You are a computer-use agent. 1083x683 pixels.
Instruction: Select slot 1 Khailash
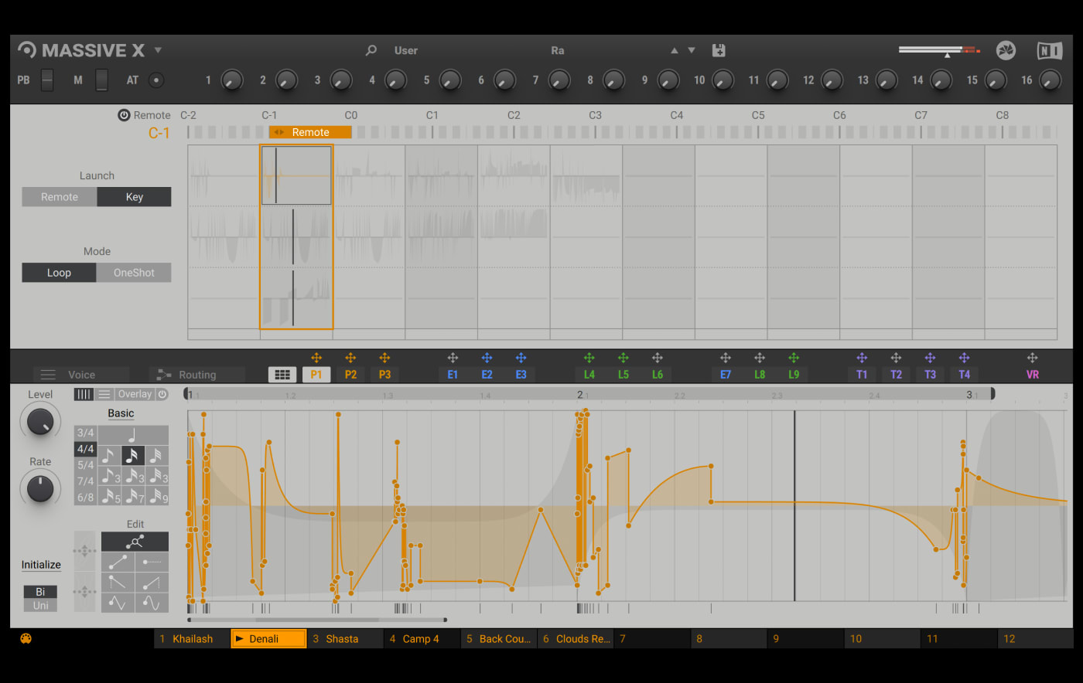click(192, 639)
